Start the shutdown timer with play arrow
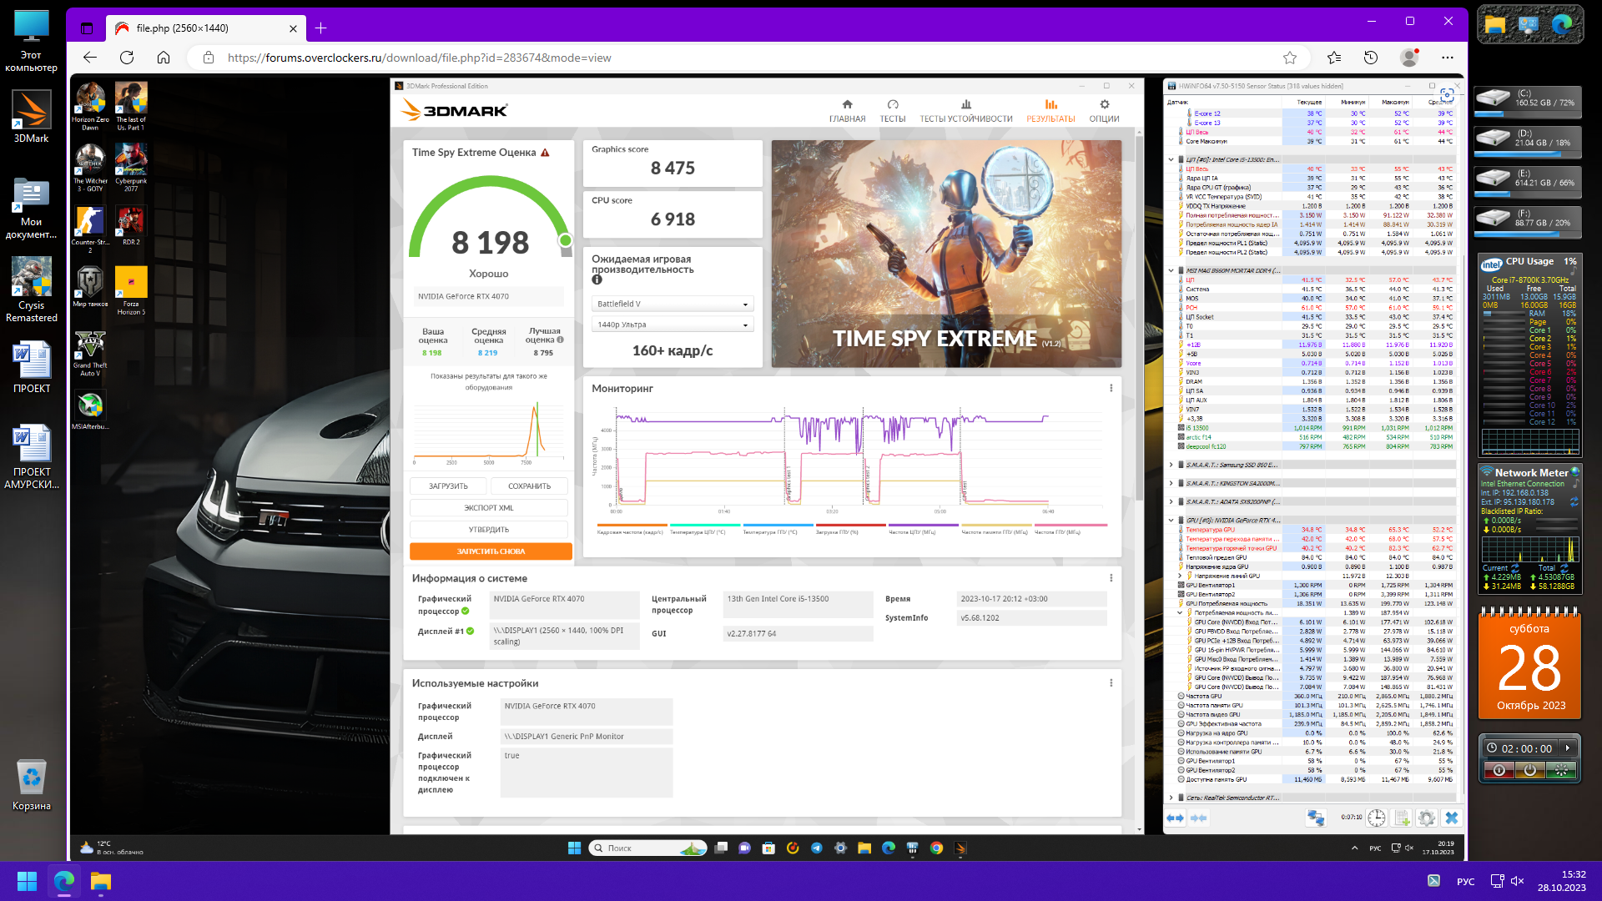 pyautogui.click(x=1568, y=748)
